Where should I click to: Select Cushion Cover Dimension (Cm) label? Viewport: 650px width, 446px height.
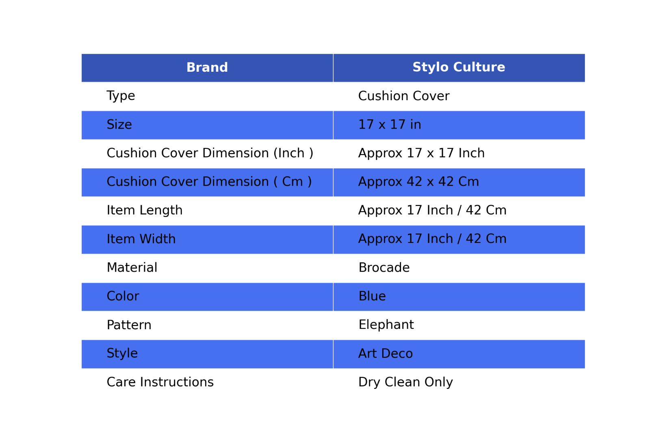pos(209,182)
